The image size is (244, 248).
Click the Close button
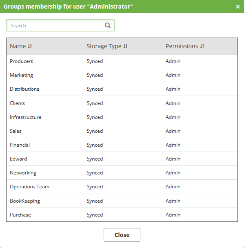122,235
